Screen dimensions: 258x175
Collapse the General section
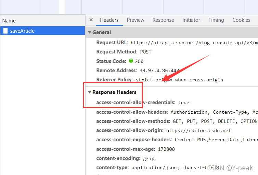pos(90,32)
